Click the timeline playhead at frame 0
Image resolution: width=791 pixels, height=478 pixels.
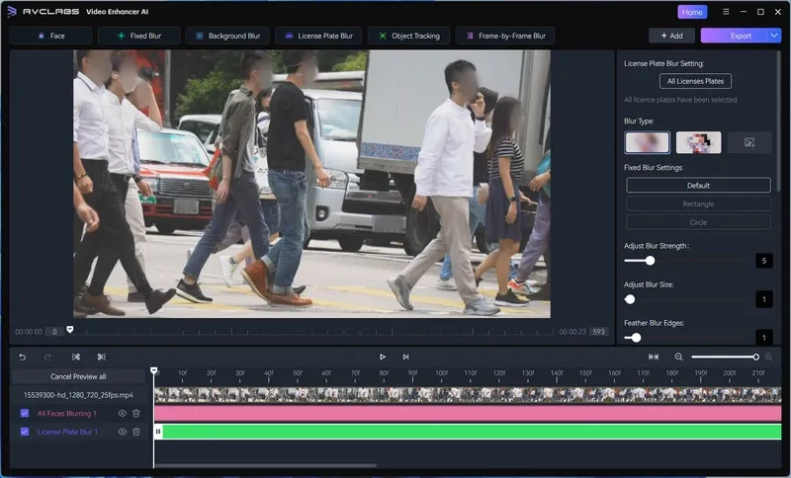pyautogui.click(x=154, y=370)
